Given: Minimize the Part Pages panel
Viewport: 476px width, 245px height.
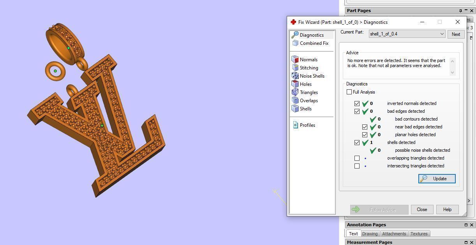Looking at the screenshot, I should [x=466, y=11].
